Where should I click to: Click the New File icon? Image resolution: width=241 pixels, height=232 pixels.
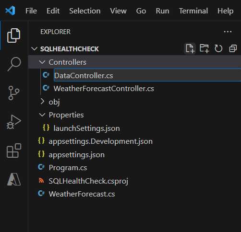click(190, 48)
